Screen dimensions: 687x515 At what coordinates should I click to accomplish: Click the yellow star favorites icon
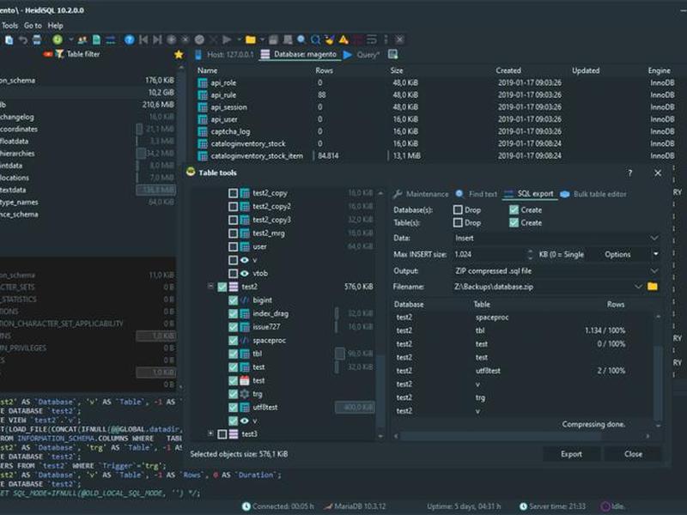[x=179, y=54]
